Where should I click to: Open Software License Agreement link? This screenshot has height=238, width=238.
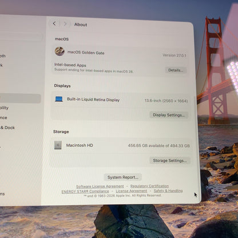pyautogui.click(x=100, y=187)
